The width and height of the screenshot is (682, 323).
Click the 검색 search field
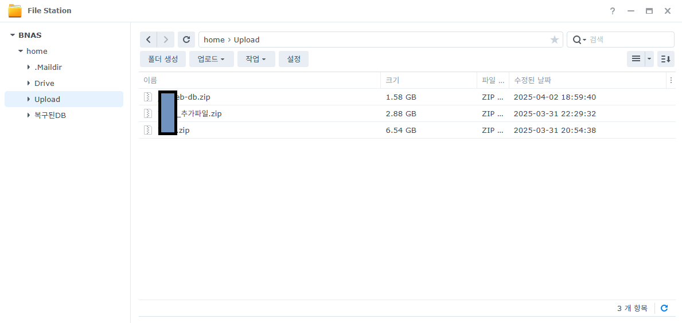pyautogui.click(x=630, y=40)
